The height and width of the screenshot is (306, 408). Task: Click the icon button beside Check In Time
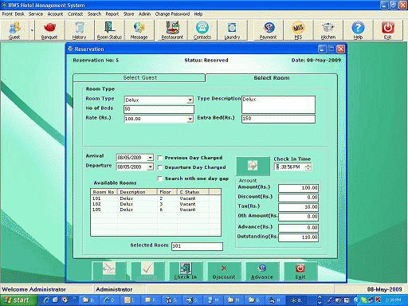pos(253,166)
